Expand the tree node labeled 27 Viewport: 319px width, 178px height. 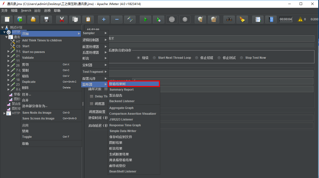[x=9, y=75]
